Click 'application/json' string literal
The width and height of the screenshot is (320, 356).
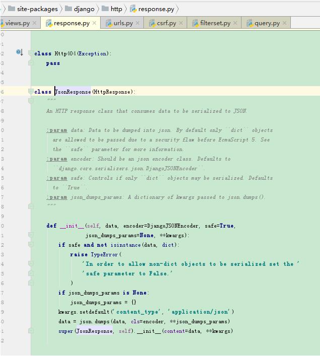click(x=200, y=312)
